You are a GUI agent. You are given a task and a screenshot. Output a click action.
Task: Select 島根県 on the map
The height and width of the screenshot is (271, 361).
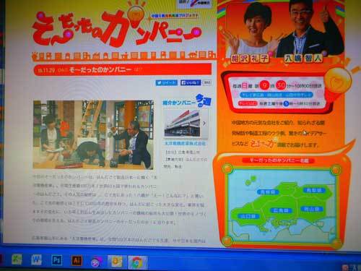(268, 192)
